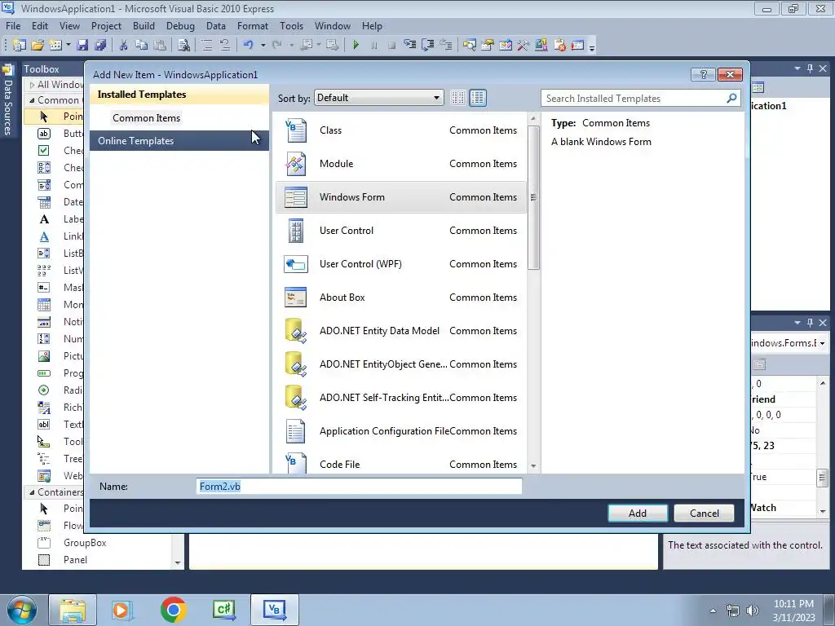Image resolution: width=835 pixels, height=626 pixels.
Task: Click the search magnifier icon
Action: 731,98
